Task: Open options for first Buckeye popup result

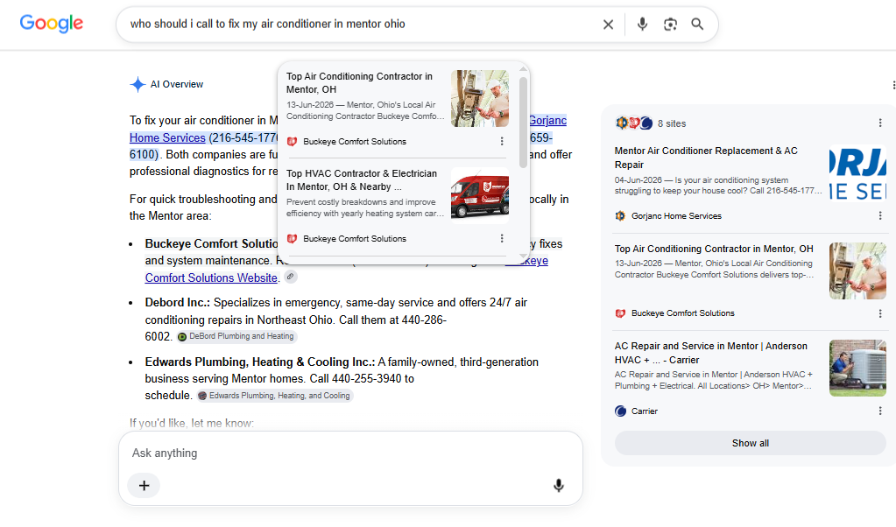Action: click(502, 142)
